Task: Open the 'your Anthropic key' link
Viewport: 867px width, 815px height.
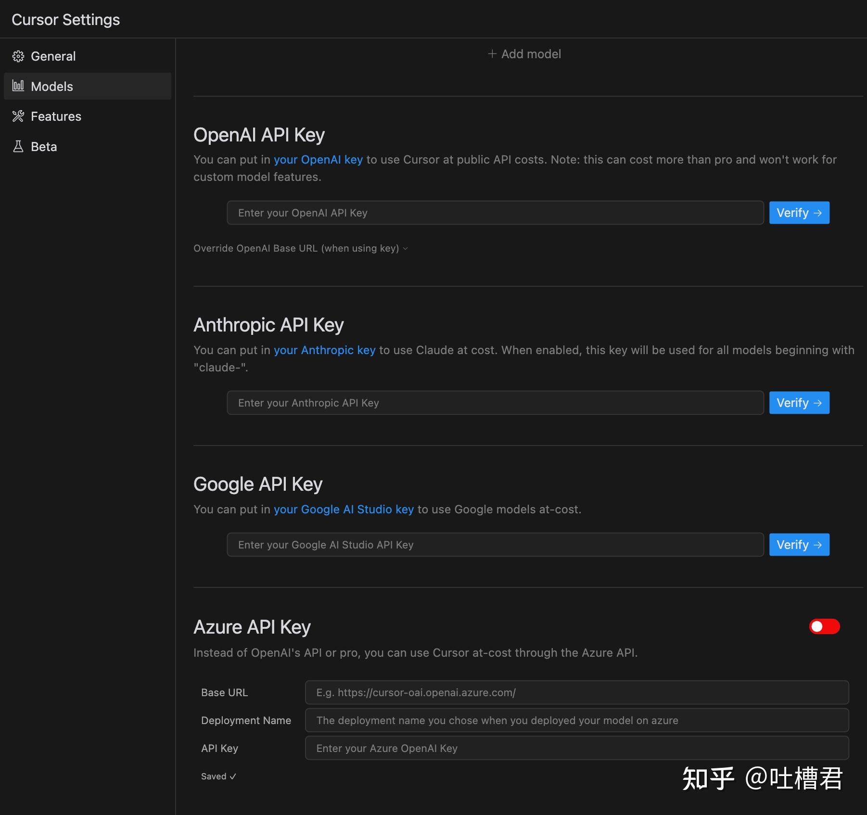Action: [x=324, y=350]
